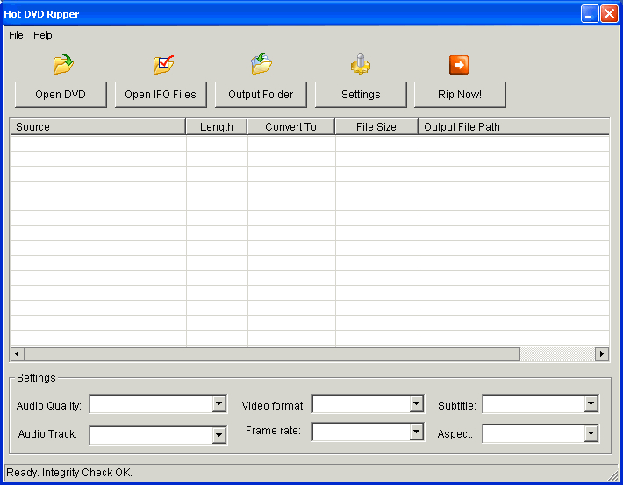Expand the Subtitle dropdown

[591, 404]
